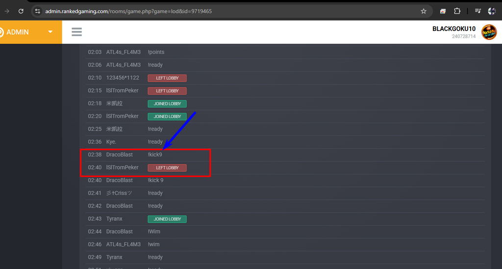Open BLACKGOKU10 profile avatar
The height and width of the screenshot is (269, 502).
(x=489, y=32)
